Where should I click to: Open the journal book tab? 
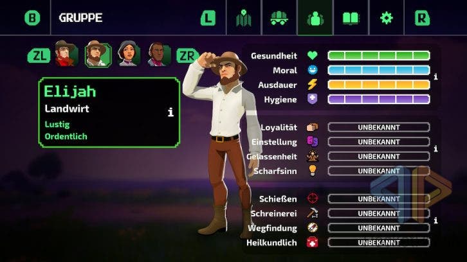[351, 18]
